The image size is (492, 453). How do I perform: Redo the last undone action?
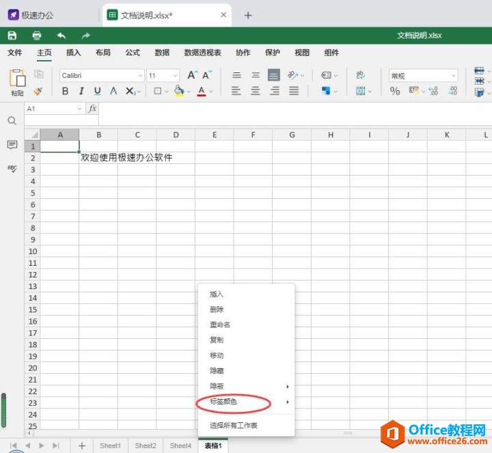[x=85, y=36]
